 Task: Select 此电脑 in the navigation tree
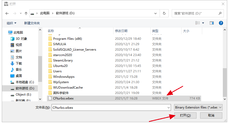(x=18, y=33)
